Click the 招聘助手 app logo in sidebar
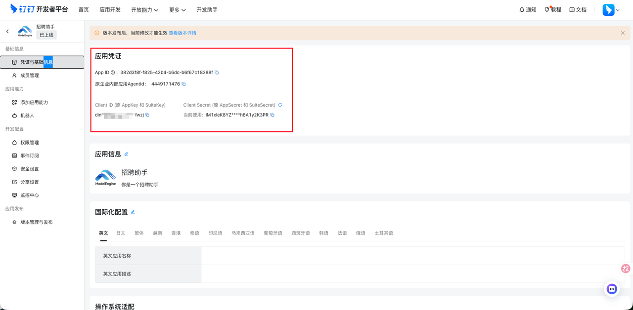 (25, 31)
